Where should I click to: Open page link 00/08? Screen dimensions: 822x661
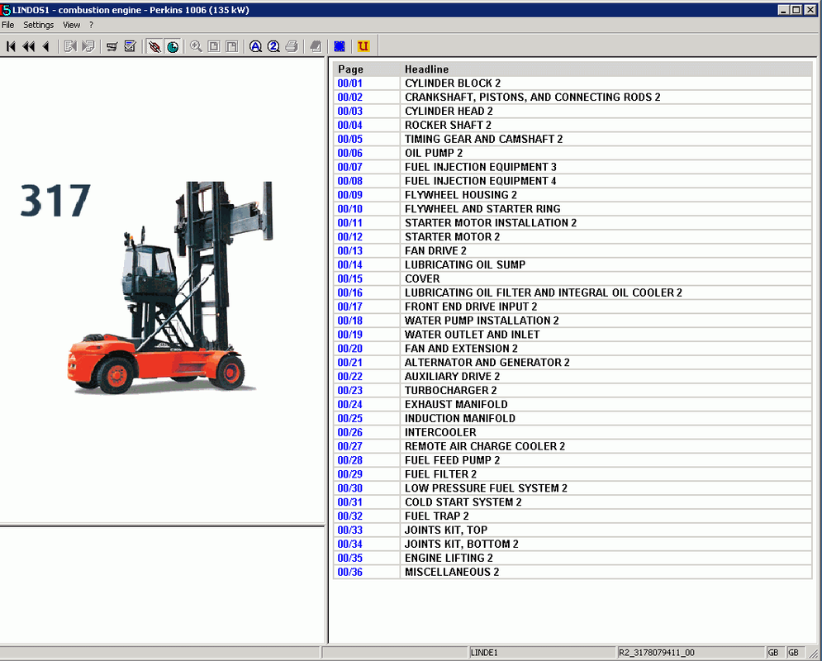(x=349, y=181)
